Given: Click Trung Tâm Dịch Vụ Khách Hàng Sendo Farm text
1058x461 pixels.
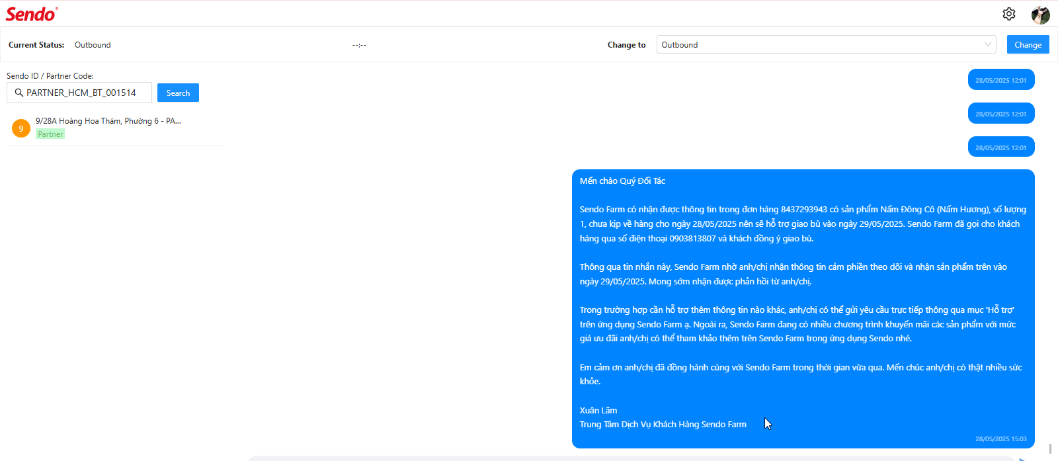Looking at the screenshot, I should (663, 424).
